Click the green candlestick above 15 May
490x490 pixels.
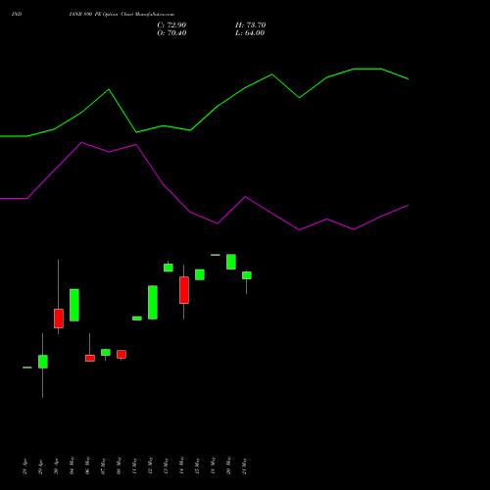coord(200,274)
